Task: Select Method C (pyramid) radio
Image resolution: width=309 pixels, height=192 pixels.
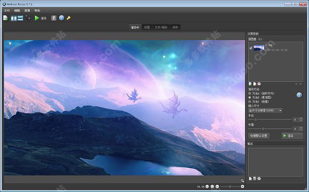Action: tap(250, 101)
